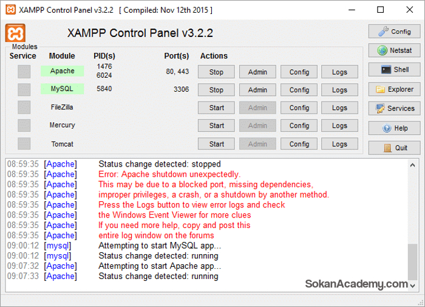Open Tomcat Logs menu
This screenshot has height=307, width=425.
point(339,144)
